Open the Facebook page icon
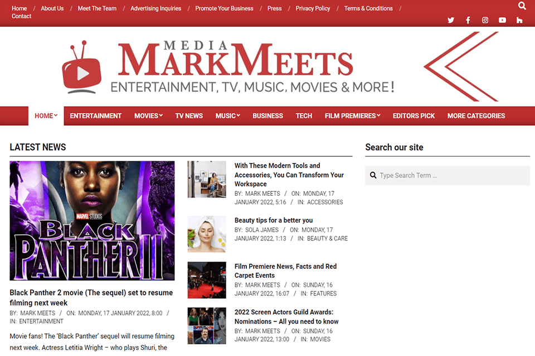 468,20
